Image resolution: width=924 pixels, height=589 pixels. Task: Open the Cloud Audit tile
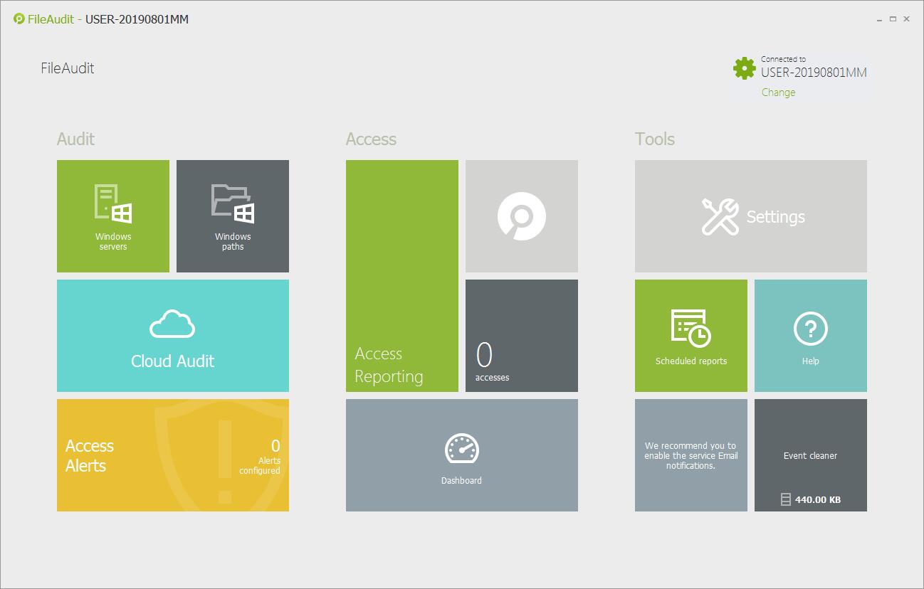coord(173,336)
